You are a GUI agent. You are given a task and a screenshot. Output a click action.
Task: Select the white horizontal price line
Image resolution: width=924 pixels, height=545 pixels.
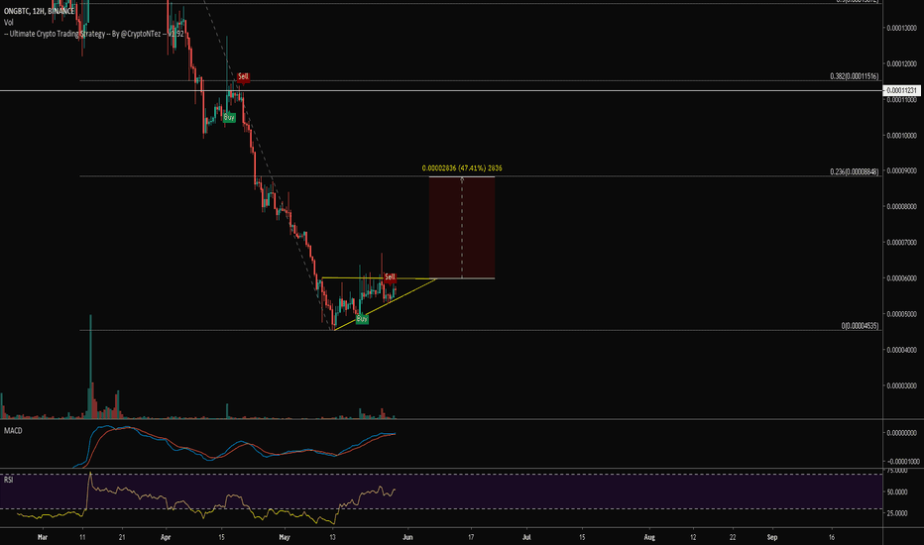point(441,91)
